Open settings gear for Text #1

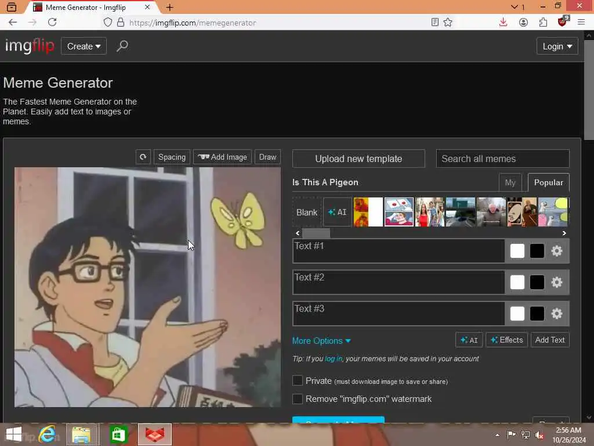tap(556, 251)
